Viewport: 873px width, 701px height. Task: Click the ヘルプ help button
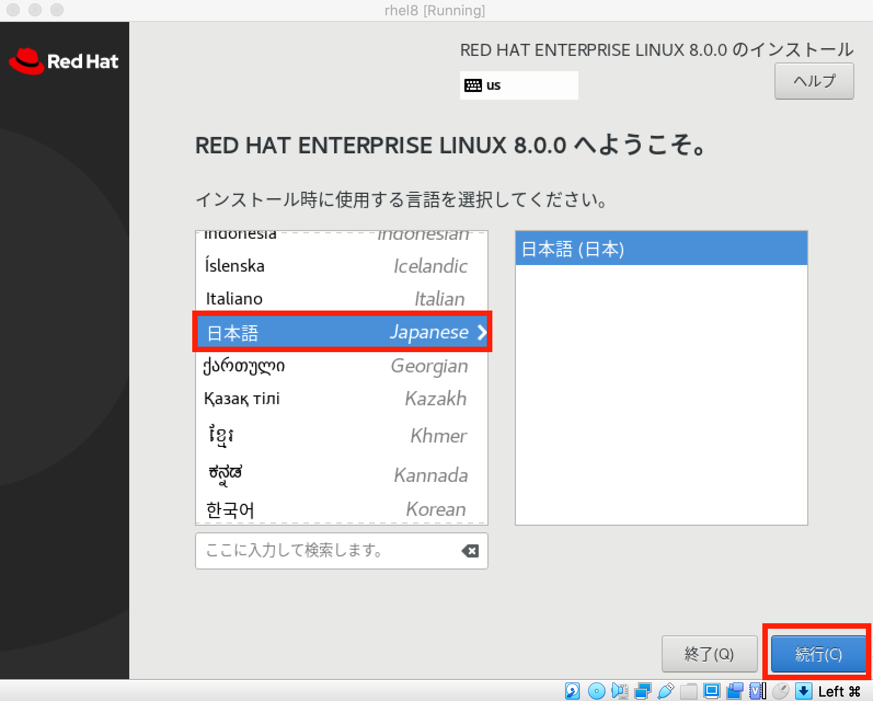[814, 81]
